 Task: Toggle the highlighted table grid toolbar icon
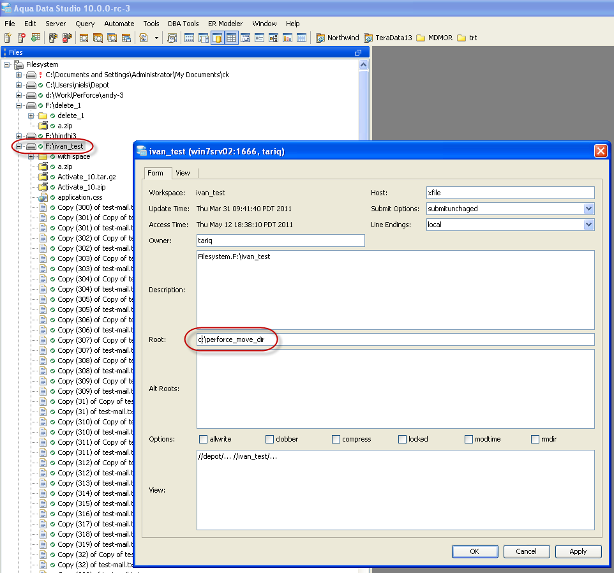point(232,38)
